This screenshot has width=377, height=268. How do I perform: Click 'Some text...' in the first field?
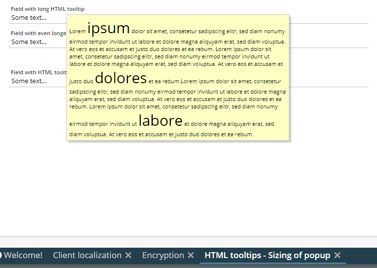click(x=29, y=18)
